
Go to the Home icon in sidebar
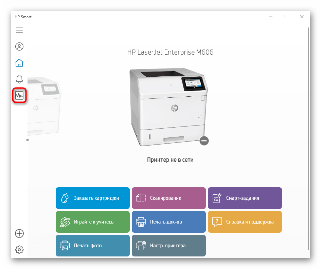pyautogui.click(x=19, y=63)
